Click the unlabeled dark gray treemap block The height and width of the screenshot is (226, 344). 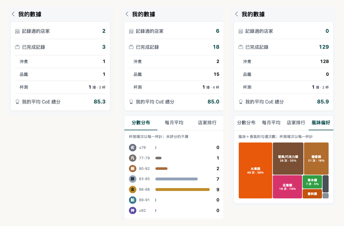click(x=325, y=184)
